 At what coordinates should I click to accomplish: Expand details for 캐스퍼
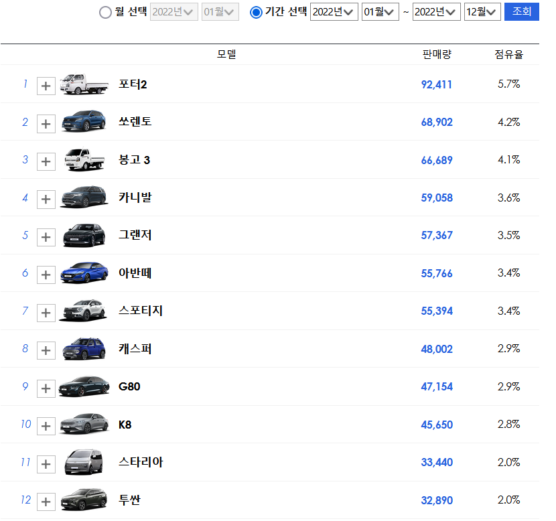[46, 350]
